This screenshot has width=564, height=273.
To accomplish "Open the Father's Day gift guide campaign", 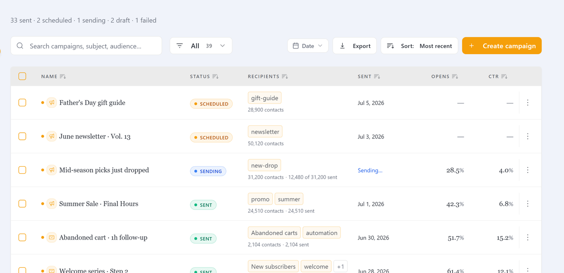I will point(92,103).
